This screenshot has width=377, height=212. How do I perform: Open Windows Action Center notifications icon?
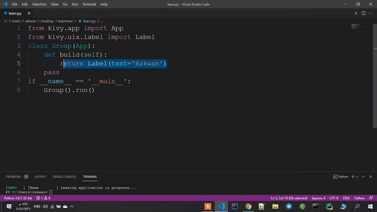9,207
